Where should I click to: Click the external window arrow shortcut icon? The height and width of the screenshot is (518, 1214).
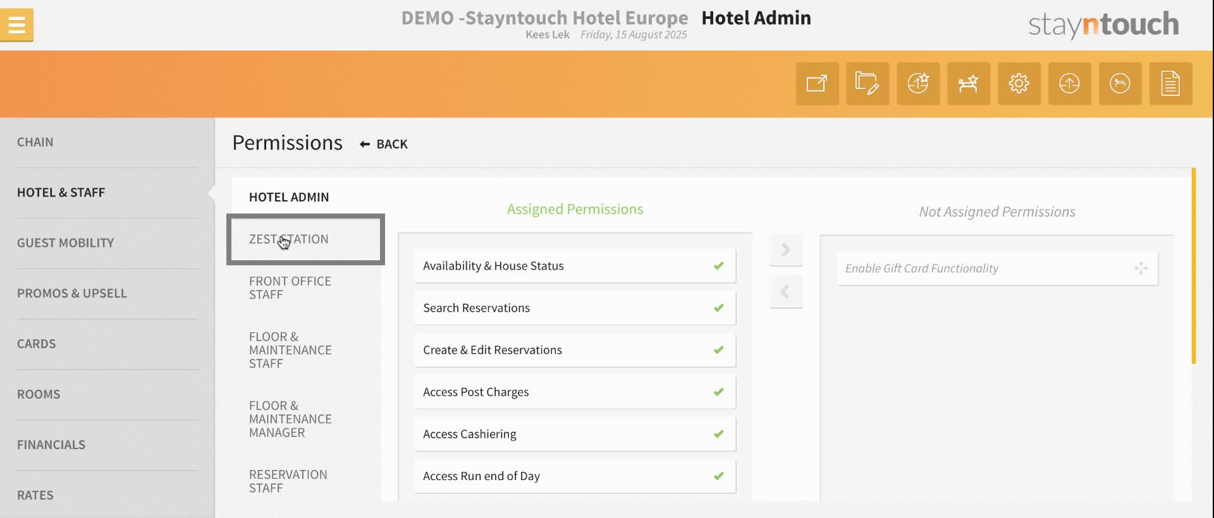pos(817,83)
